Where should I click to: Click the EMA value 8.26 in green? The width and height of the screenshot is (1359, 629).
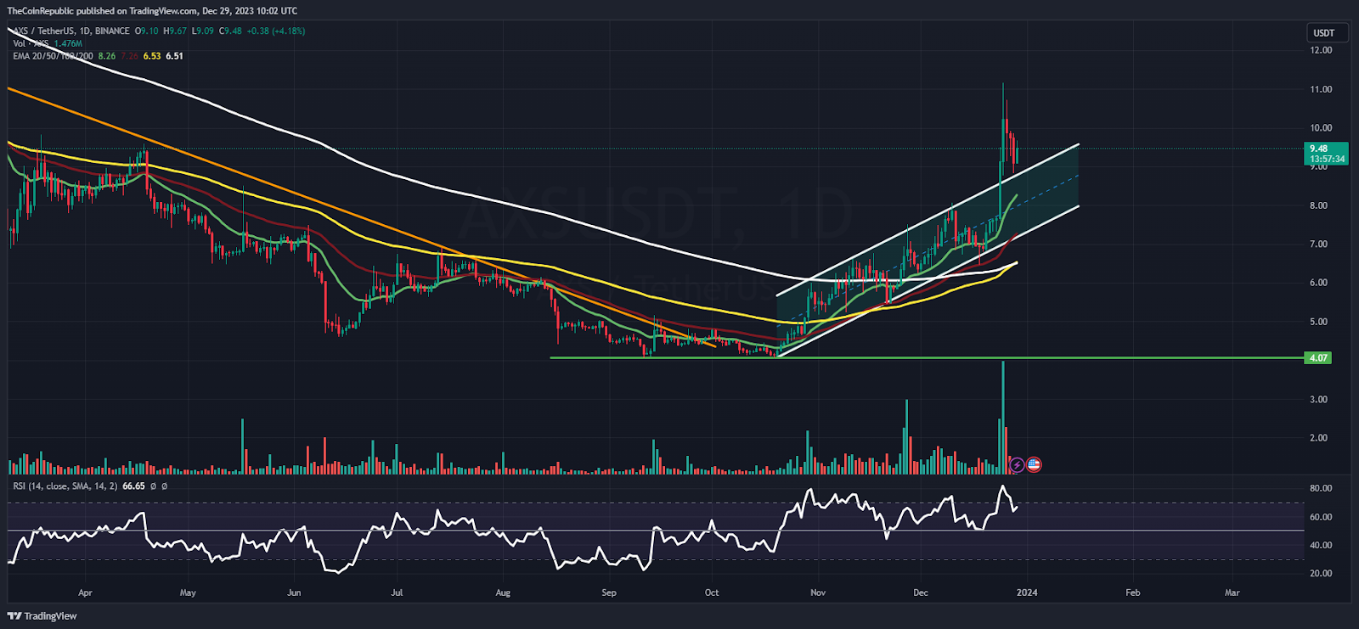point(107,56)
